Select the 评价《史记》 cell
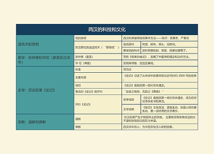The image size is (214, 154). tap(98, 104)
